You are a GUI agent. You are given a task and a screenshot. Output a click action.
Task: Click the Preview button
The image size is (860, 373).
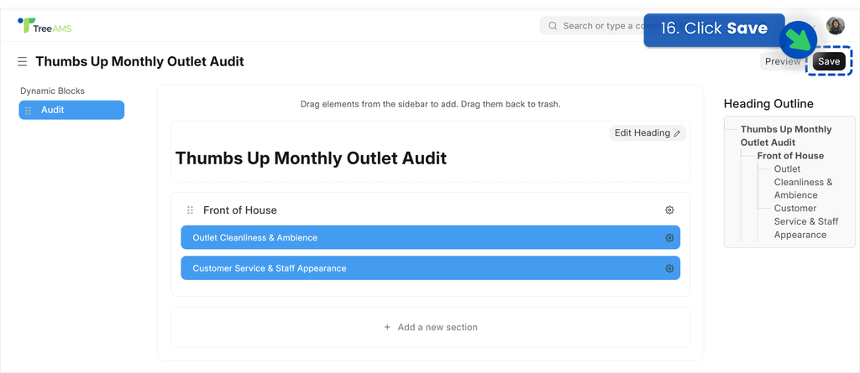pos(783,61)
